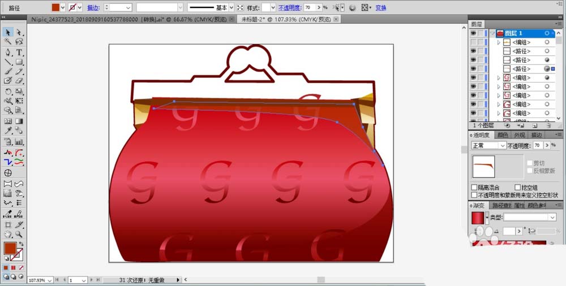The height and width of the screenshot is (286, 566).
Task: Check the 隔离混合 option
Action: tap(474, 188)
